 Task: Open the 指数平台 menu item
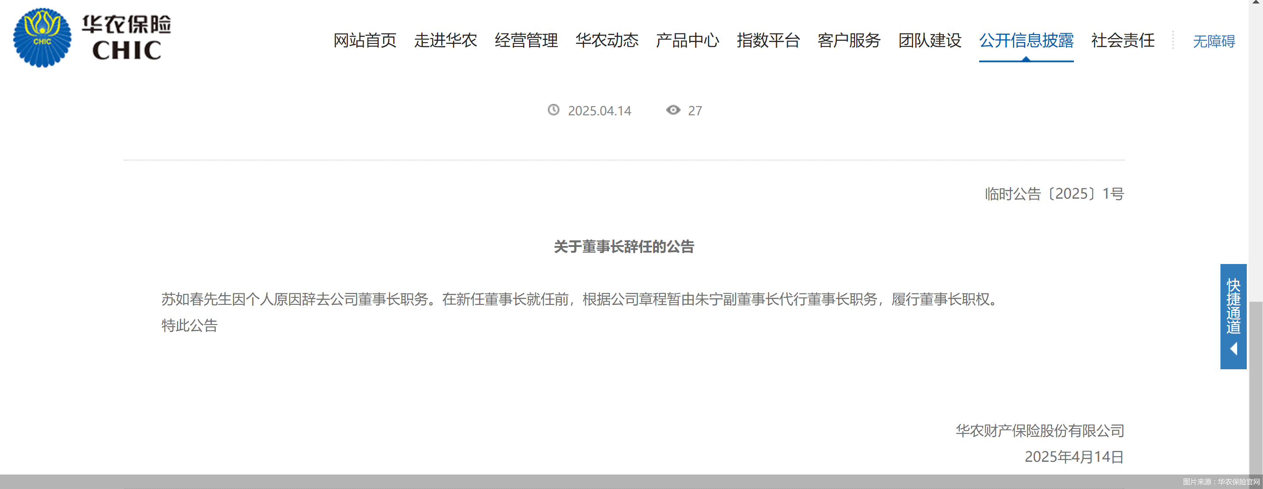tap(768, 40)
